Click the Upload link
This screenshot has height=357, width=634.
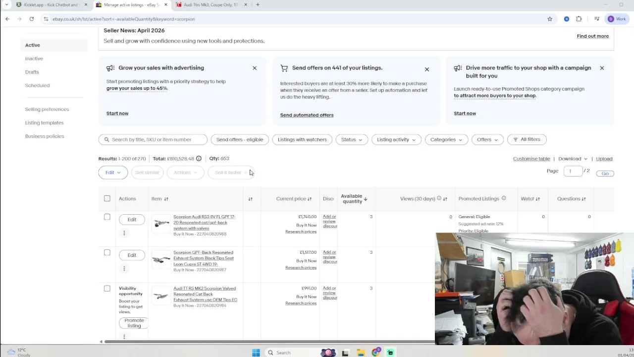[x=604, y=159]
